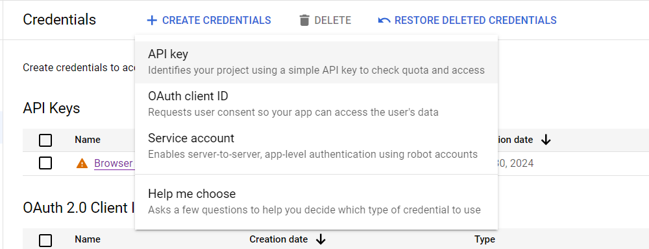649x249 pixels.
Task: Click the orange warning triangle icon
Action: [82, 163]
